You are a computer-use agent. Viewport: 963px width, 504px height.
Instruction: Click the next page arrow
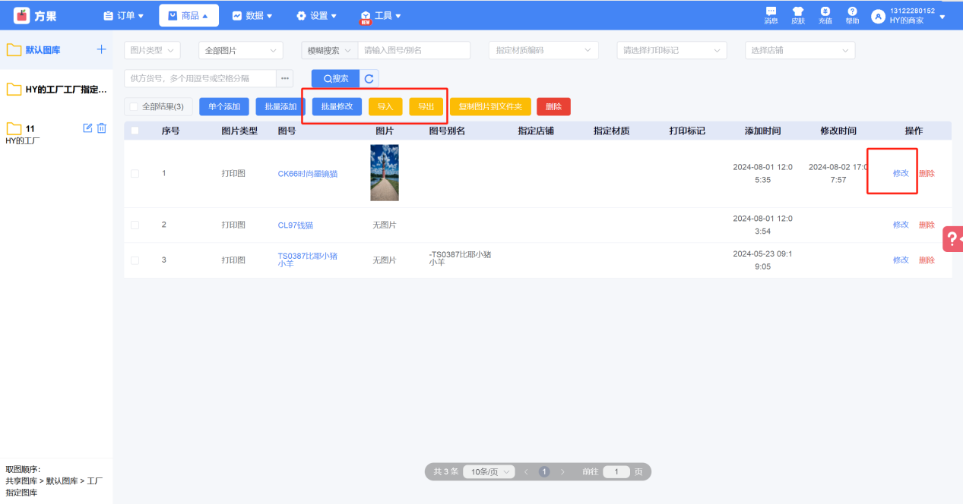point(562,471)
